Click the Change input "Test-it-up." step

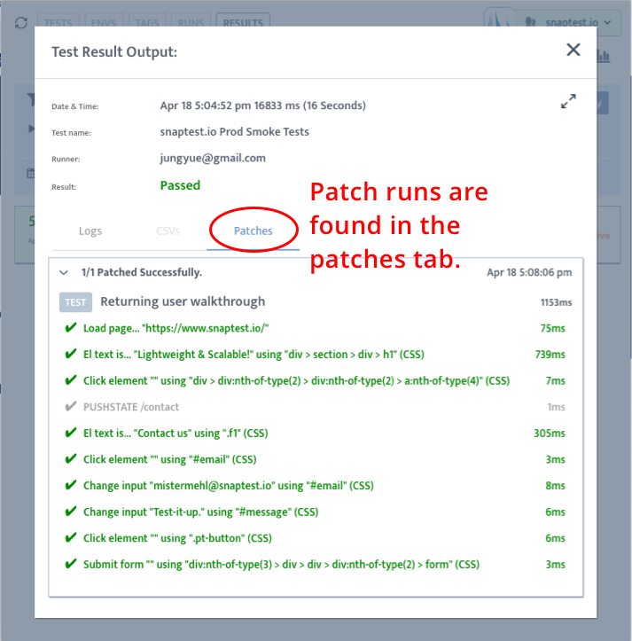point(200,512)
